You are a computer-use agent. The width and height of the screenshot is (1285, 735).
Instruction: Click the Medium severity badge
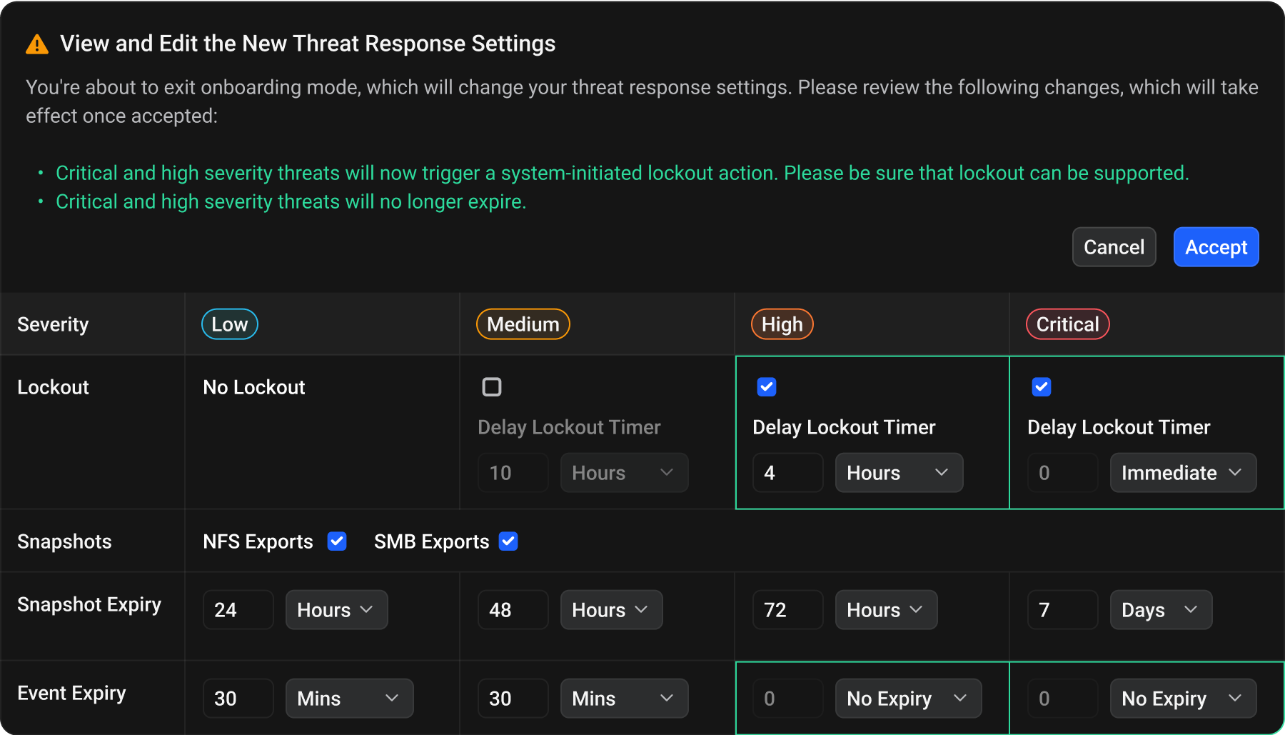click(523, 324)
